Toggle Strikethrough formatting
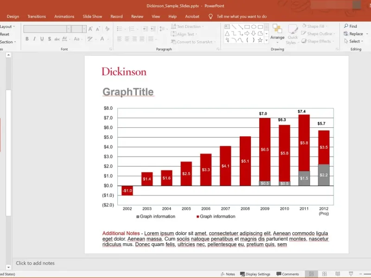This screenshot has width=371, height=278. click(x=57, y=39)
